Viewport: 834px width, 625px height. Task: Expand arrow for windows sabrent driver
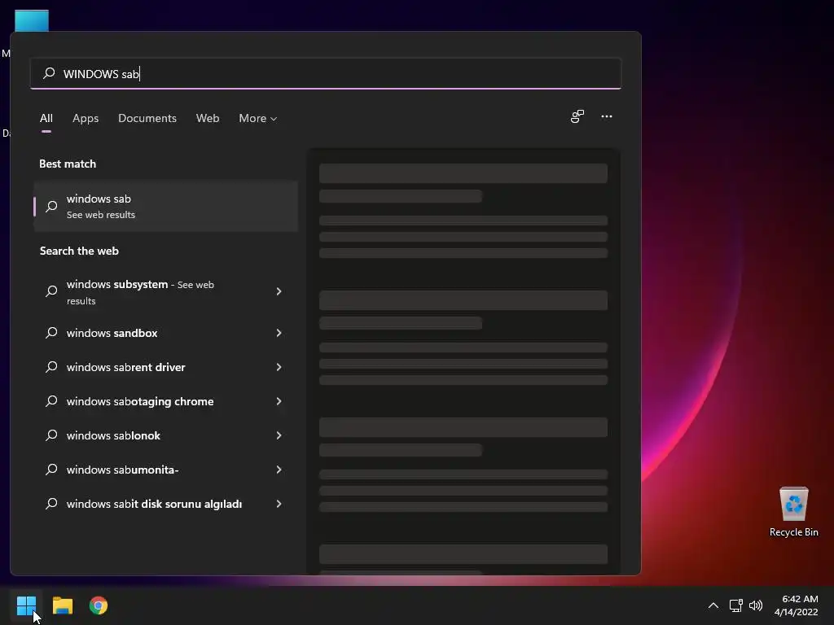tap(279, 367)
